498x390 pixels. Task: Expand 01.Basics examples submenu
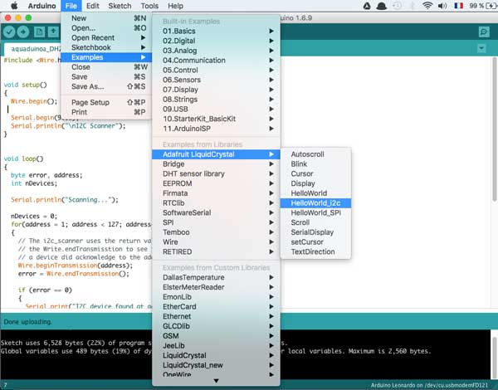[216, 32]
